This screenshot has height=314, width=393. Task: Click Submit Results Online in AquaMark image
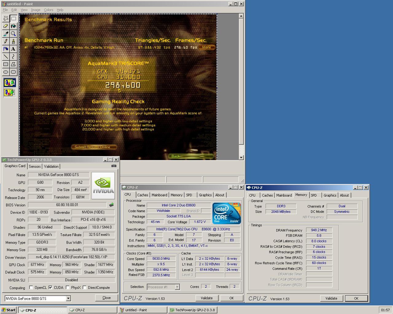pyautogui.click(x=94, y=147)
